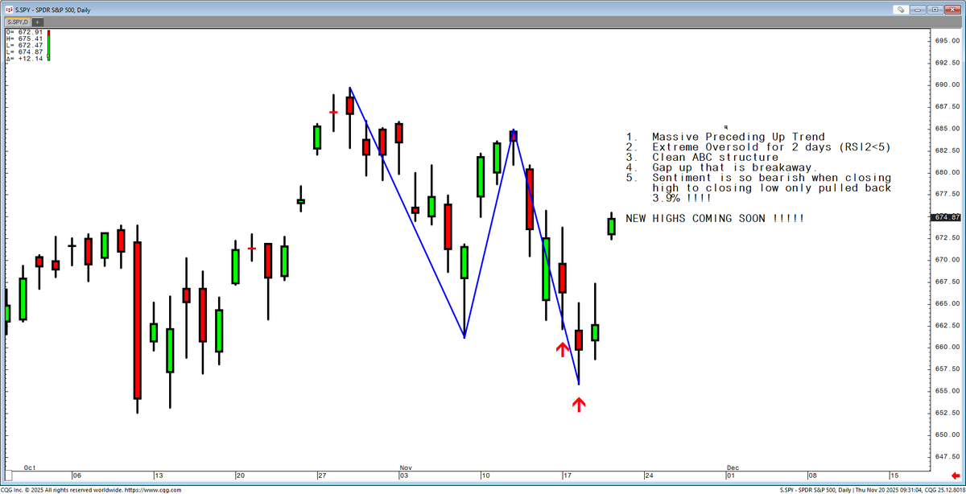
Task: Click the 10 date marker on time axis
Action: (x=485, y=475)
